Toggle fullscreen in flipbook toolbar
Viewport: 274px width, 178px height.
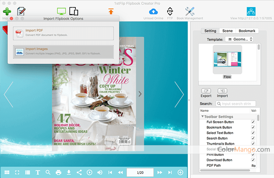pos(17,173)
